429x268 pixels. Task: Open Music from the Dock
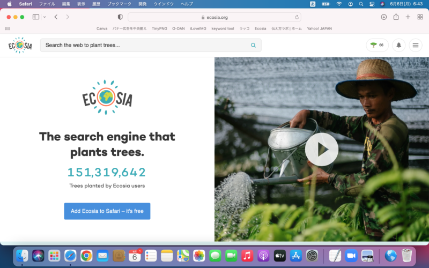(247, 256)
